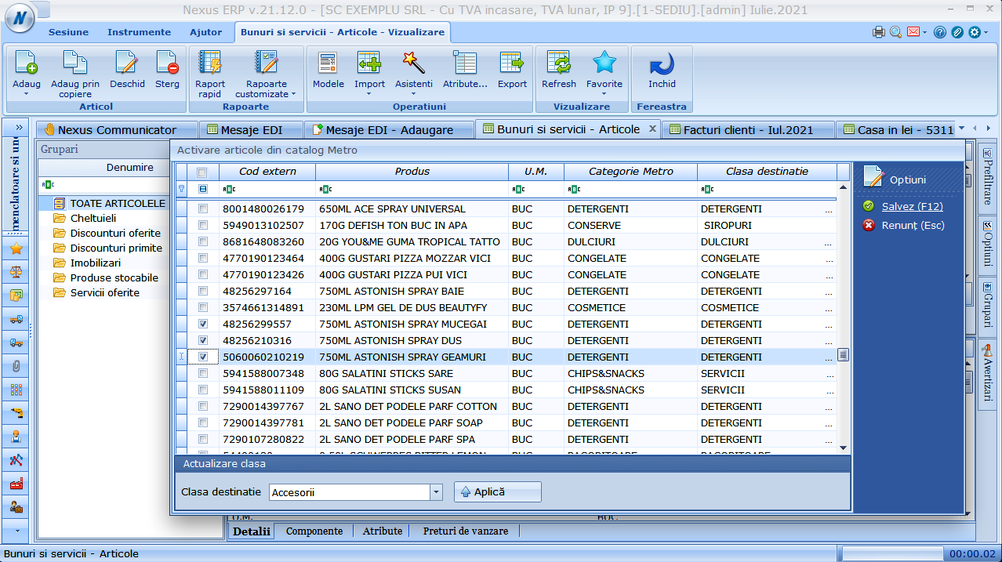Click the printer icon in title bar

(879, 32)
